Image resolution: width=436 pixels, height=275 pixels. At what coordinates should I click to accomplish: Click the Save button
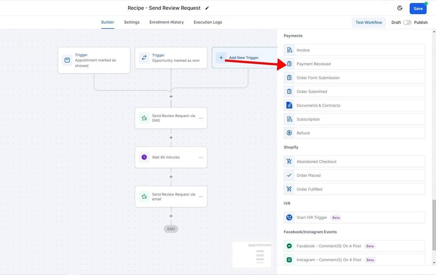417,9
